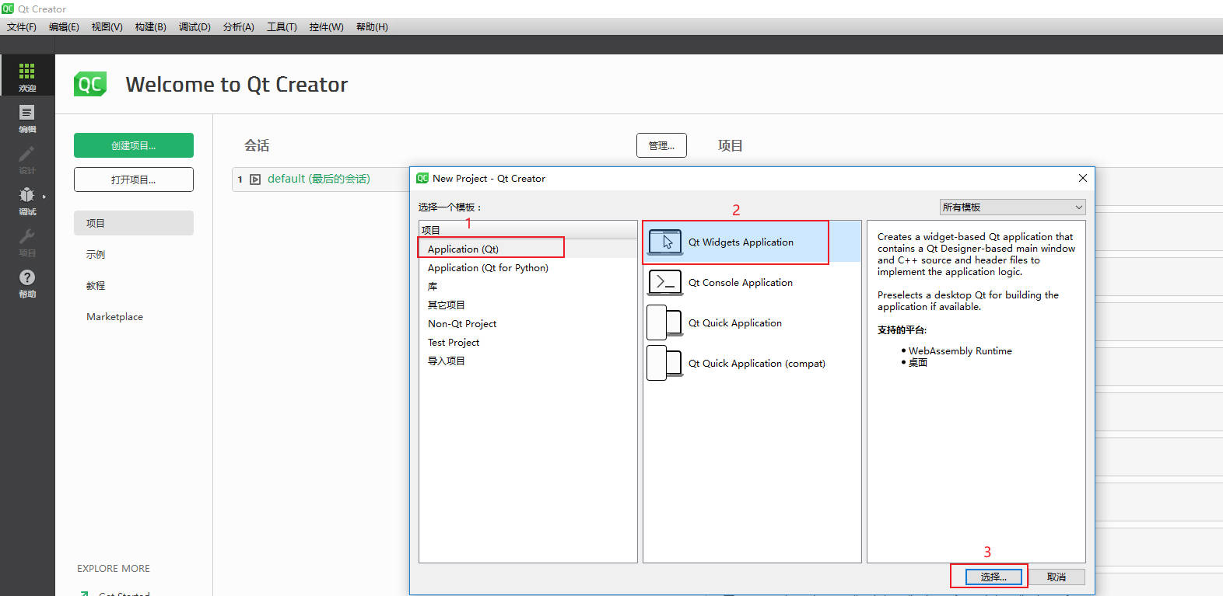Click the Qt Quick Application device icon

[x=664, y=323]
